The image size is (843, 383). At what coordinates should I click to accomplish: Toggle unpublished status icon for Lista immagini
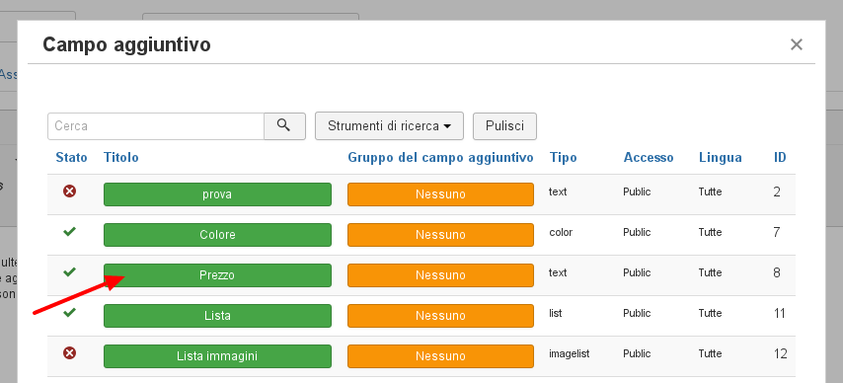(x=69, y=352)
